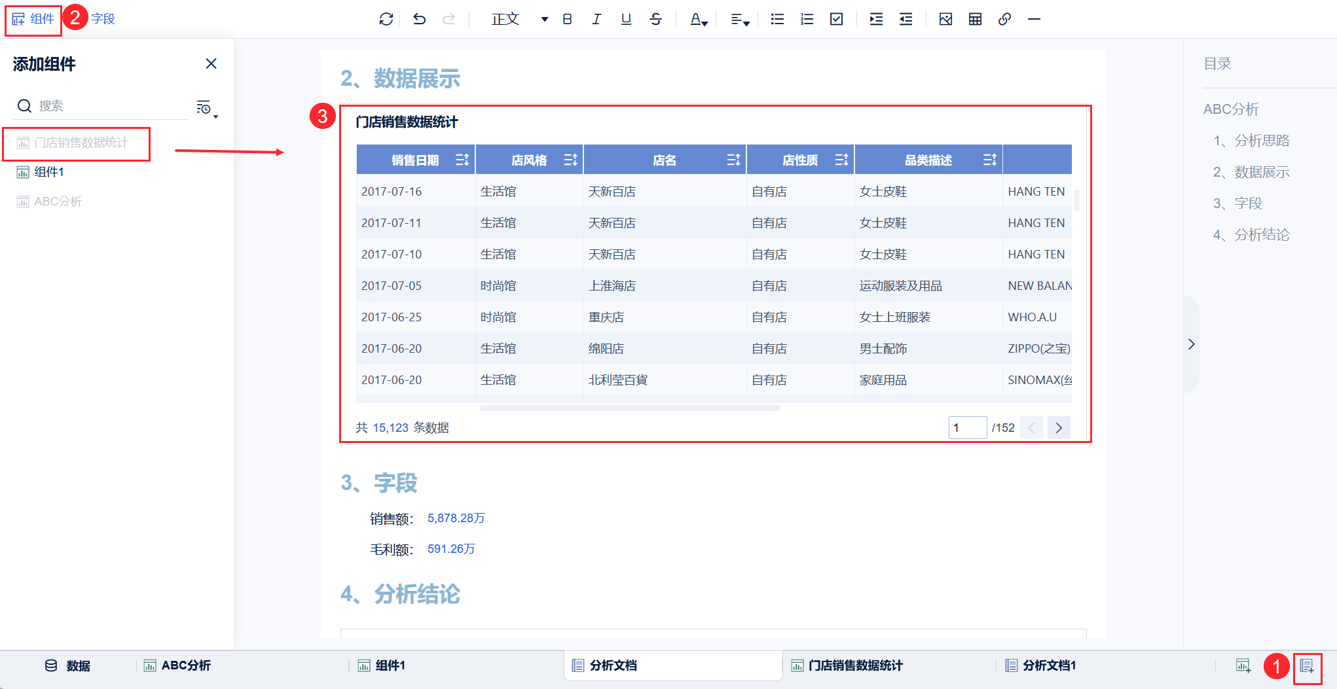Toggle underline formatting
Viewport: 1337px width, 689px height.
[x=626, y=19]
